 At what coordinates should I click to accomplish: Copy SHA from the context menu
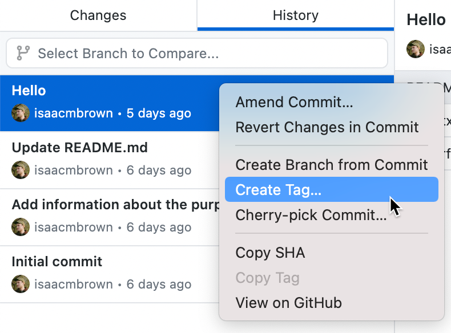270,253
